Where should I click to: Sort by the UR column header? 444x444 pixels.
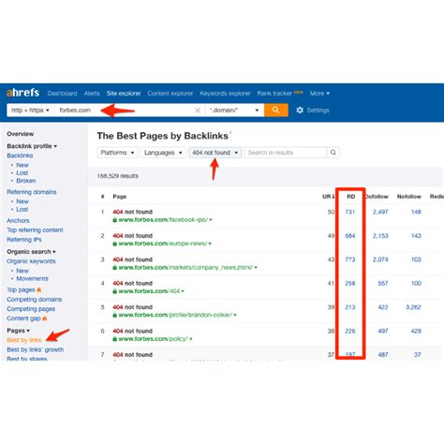(x=329, y=197)
